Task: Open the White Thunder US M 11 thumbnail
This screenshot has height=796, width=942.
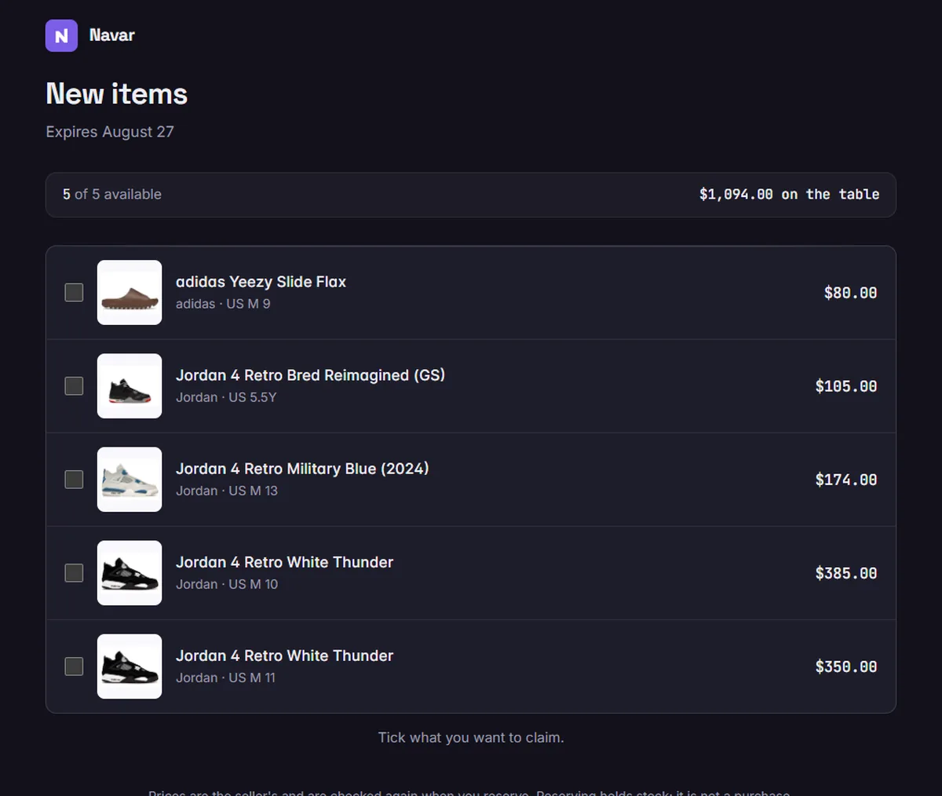Action: [x=130, y=666]
